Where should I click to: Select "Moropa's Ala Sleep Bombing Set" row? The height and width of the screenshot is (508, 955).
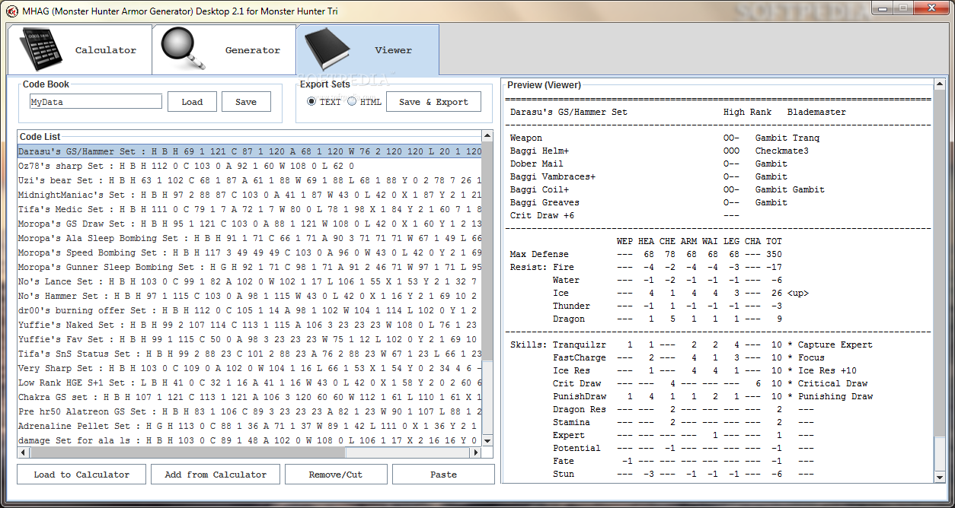click(250, 238)
